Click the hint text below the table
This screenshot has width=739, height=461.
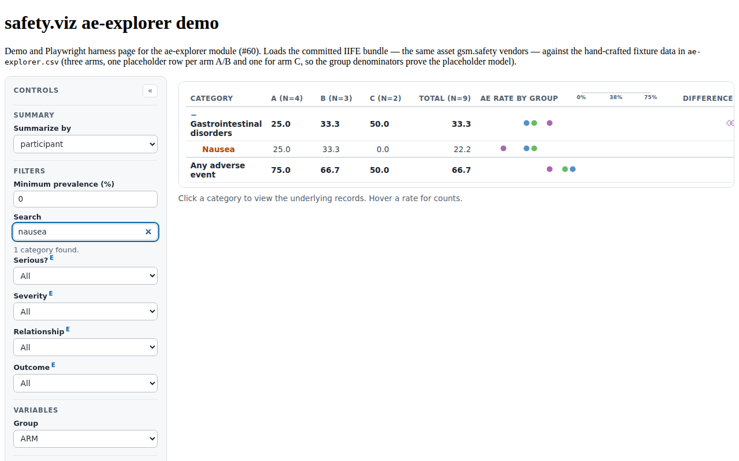[x=320, y=198]
